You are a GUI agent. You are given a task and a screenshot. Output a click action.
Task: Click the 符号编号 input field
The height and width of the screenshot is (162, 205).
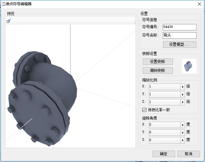pyautogui.click(x=179, y=27)
